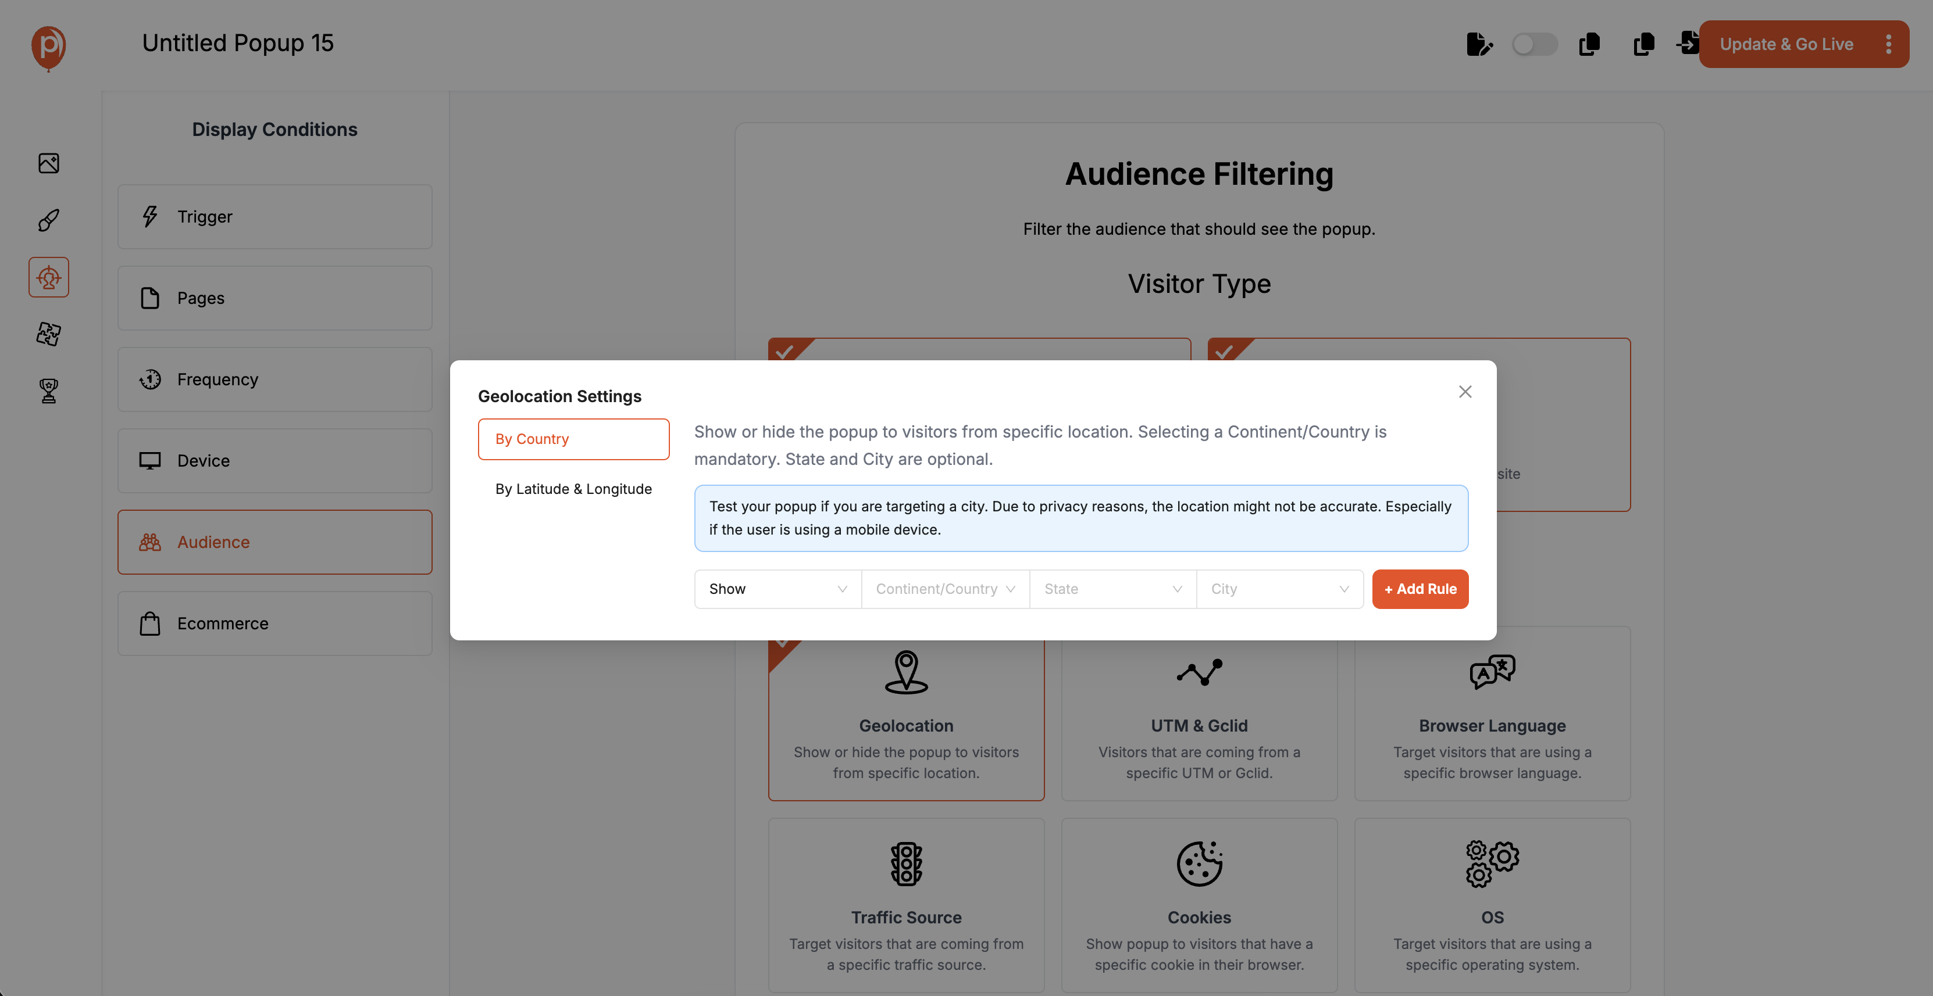Open the image design sidebar icon

point(49,163)
